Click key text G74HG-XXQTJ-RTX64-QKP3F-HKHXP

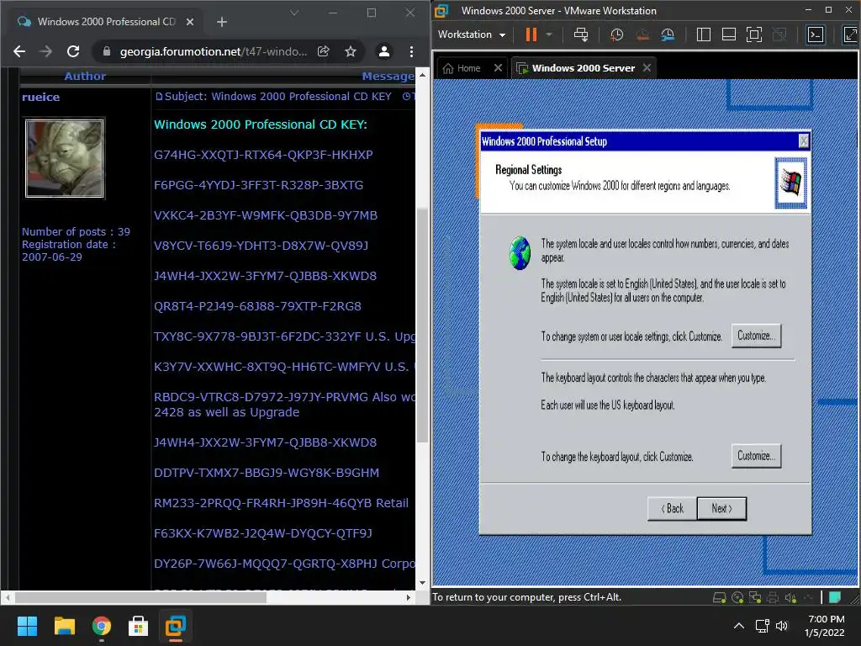point(263,155)
